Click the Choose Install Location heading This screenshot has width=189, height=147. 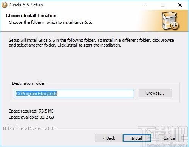point(31,16)
